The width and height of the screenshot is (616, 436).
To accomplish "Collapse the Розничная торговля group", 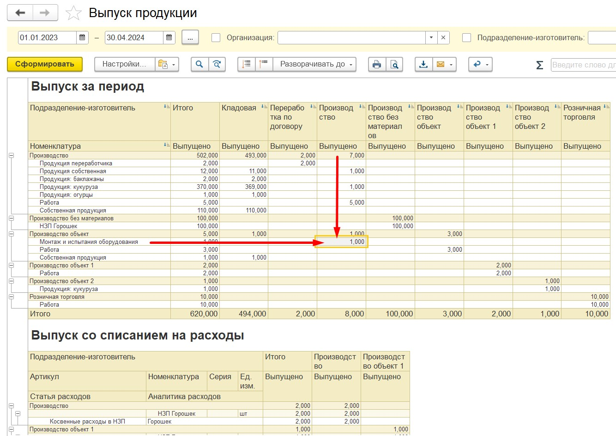I will pyautogui.click(x=11, y=297).
